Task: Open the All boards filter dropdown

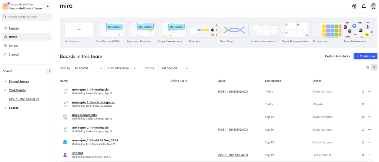Action: [88, 68]
